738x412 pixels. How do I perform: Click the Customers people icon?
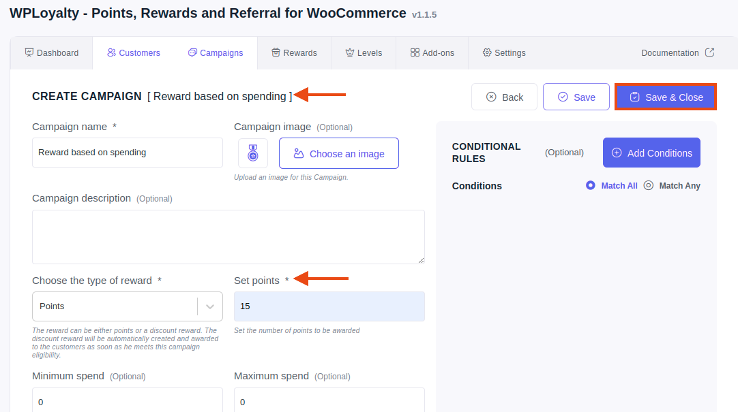pos(111,52)
